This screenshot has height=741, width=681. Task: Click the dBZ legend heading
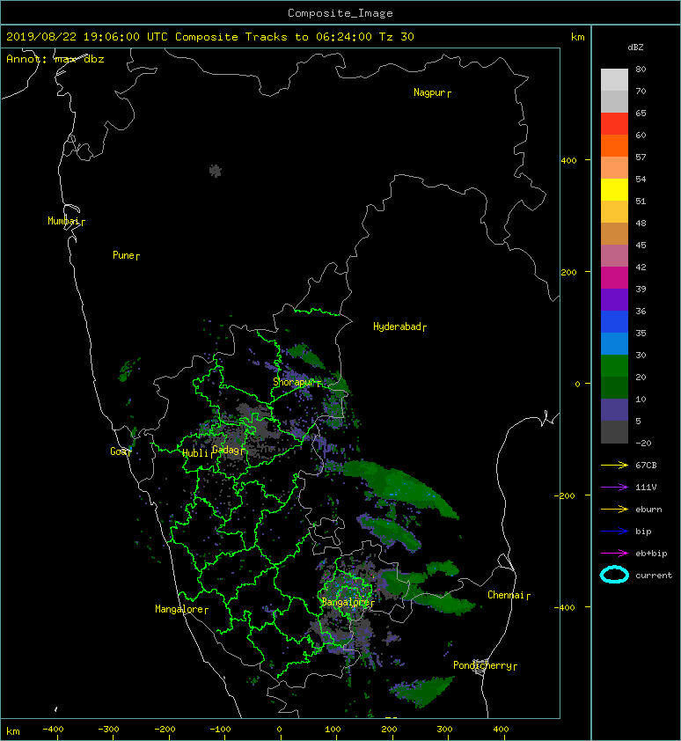[635, 48]
